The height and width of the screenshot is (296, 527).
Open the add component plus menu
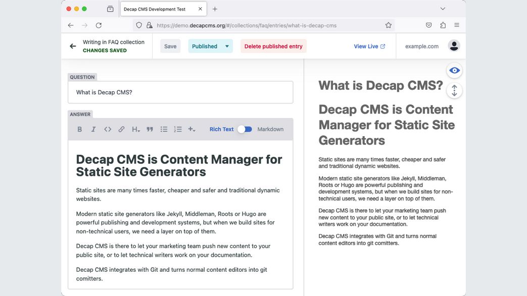(x=191, y=129)
